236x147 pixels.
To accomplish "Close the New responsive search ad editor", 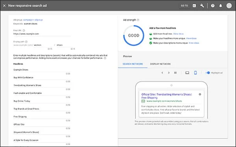I will point(4,6).
